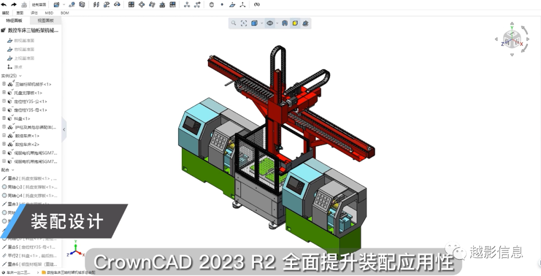
Task: Click the 3D box part icon in toolbar
Action: (x=82, y=4)
